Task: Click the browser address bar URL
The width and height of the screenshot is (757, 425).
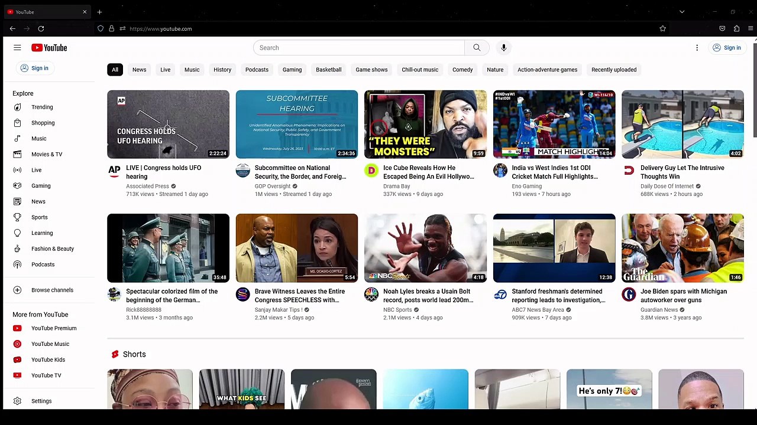Action: pos(161,28)
